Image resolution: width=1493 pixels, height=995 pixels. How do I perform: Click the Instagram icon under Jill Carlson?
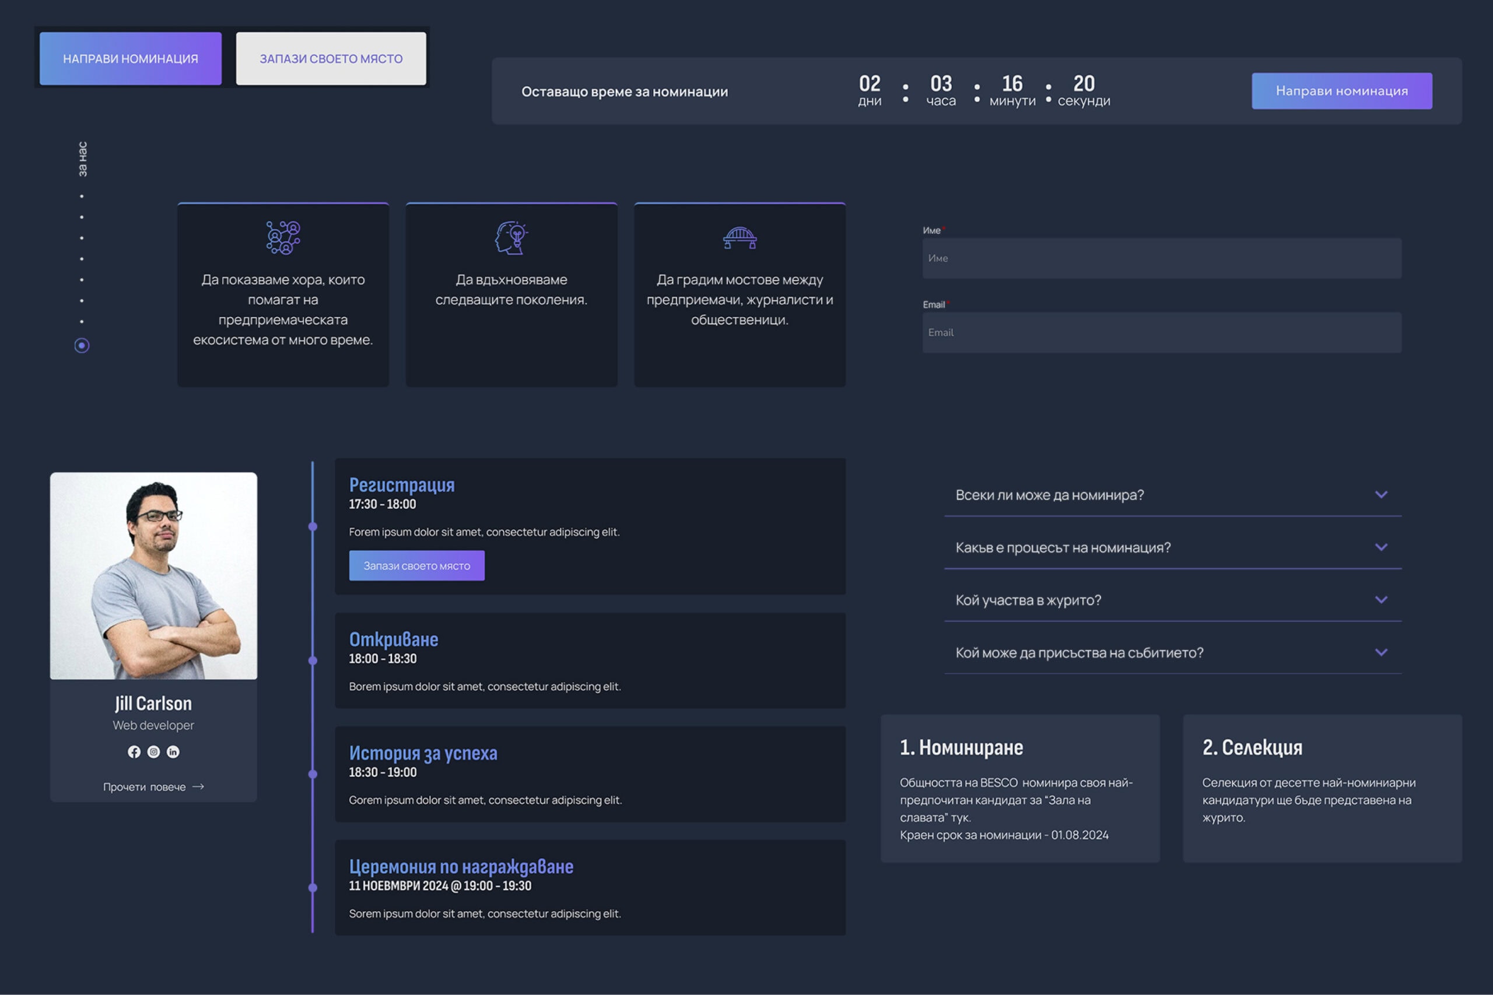click(153, 752)
